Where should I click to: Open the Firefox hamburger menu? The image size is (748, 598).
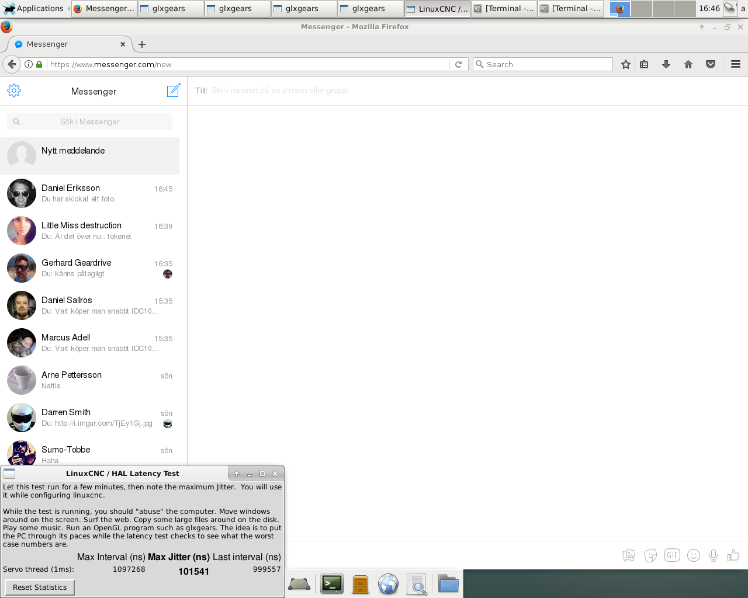click(x=736, y=64)
